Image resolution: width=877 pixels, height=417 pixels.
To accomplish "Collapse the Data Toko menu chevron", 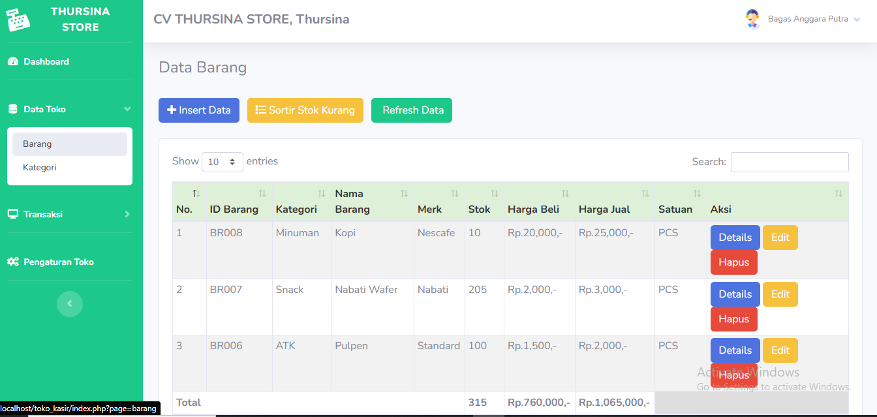I will click(x=127, y=109).
